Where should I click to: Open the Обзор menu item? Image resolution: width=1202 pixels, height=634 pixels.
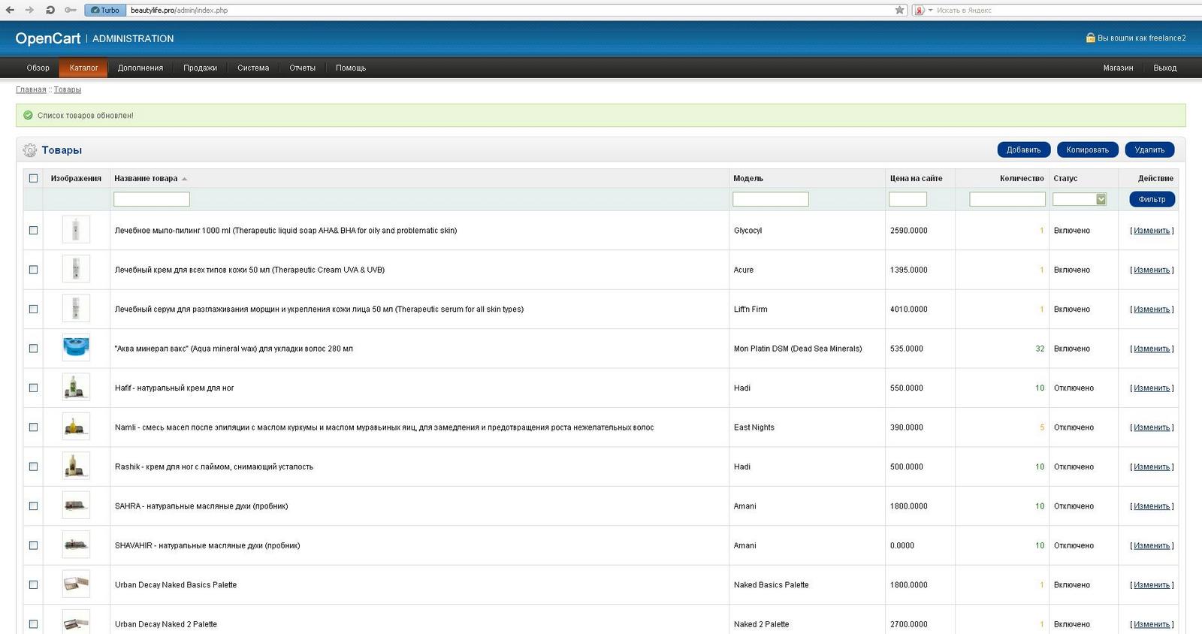tap(38, 68)
